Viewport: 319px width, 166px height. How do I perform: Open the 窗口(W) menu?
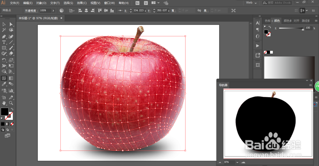click(x=109, y=3)
